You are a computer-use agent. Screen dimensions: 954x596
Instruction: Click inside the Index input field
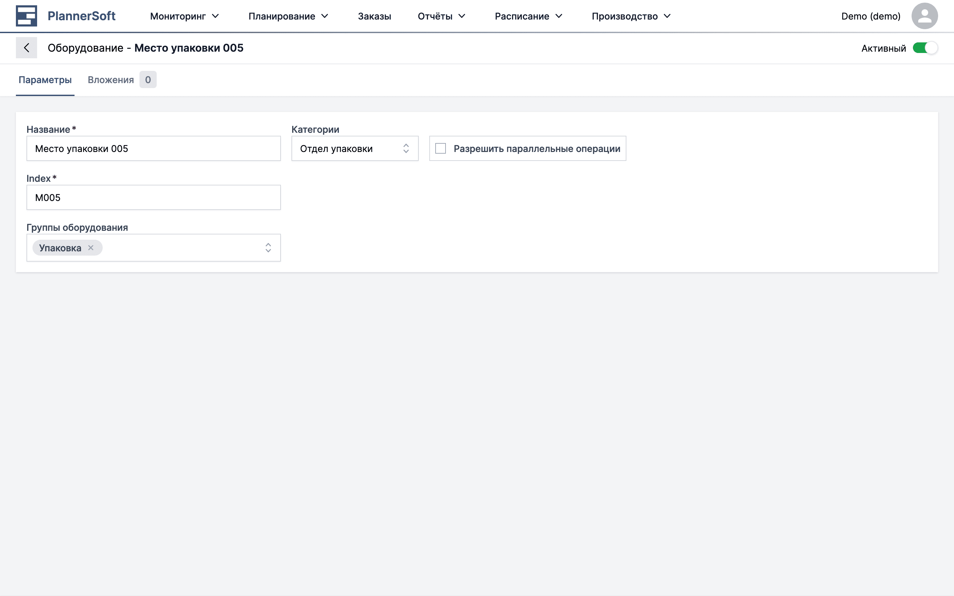tap(153, 197)
